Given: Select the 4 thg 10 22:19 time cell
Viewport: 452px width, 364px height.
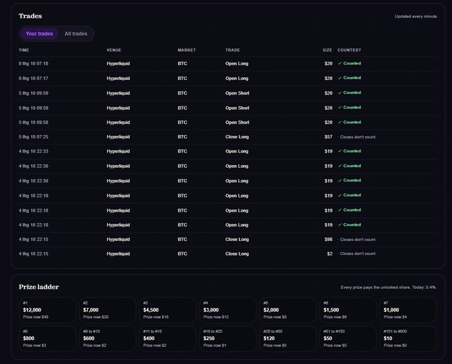Looking at the screenshot, I should [x=33, y=196].
